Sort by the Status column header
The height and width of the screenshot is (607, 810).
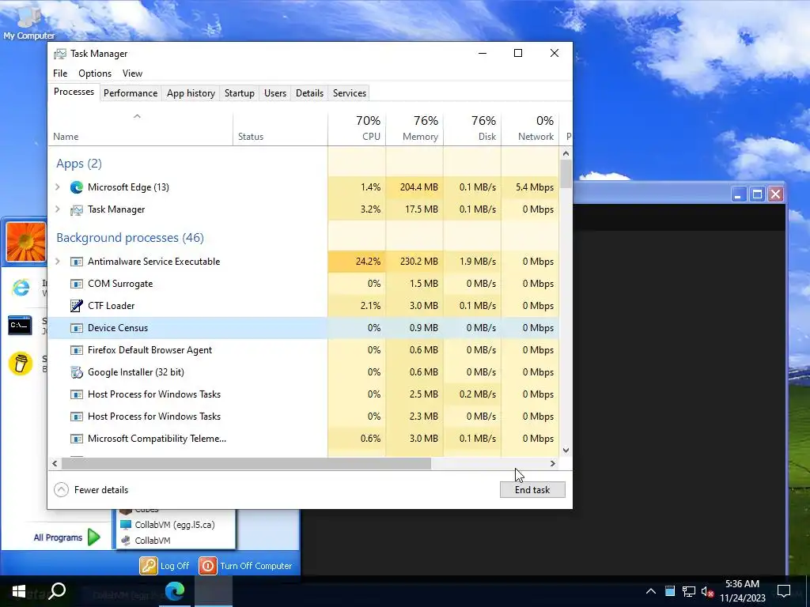[x=281, y=129]
